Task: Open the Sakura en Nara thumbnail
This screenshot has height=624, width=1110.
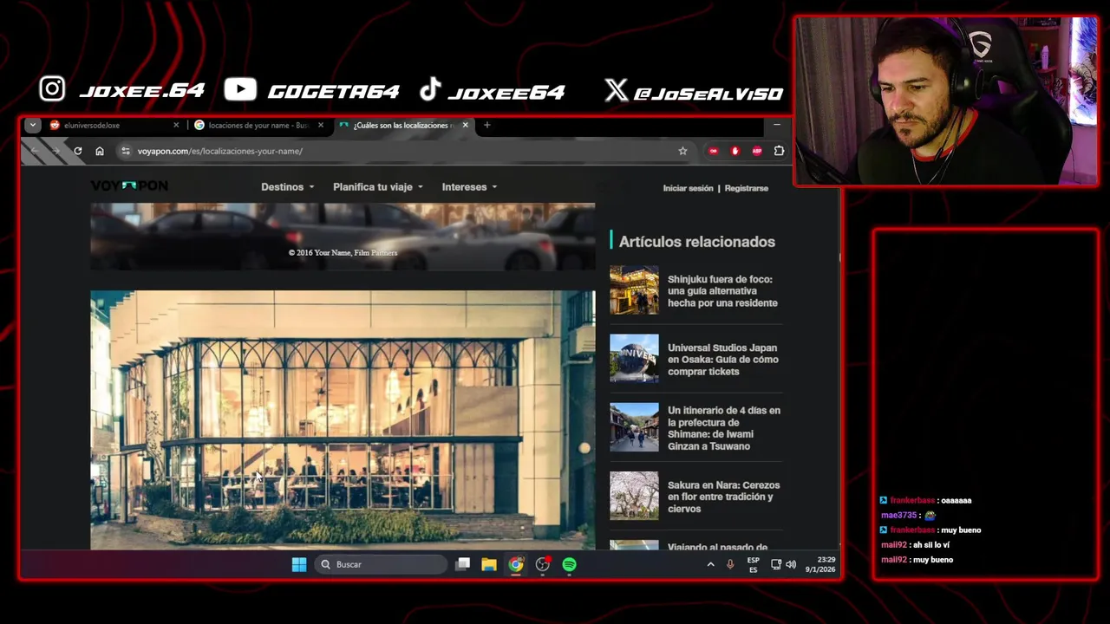Action: [x=634, y=496]
